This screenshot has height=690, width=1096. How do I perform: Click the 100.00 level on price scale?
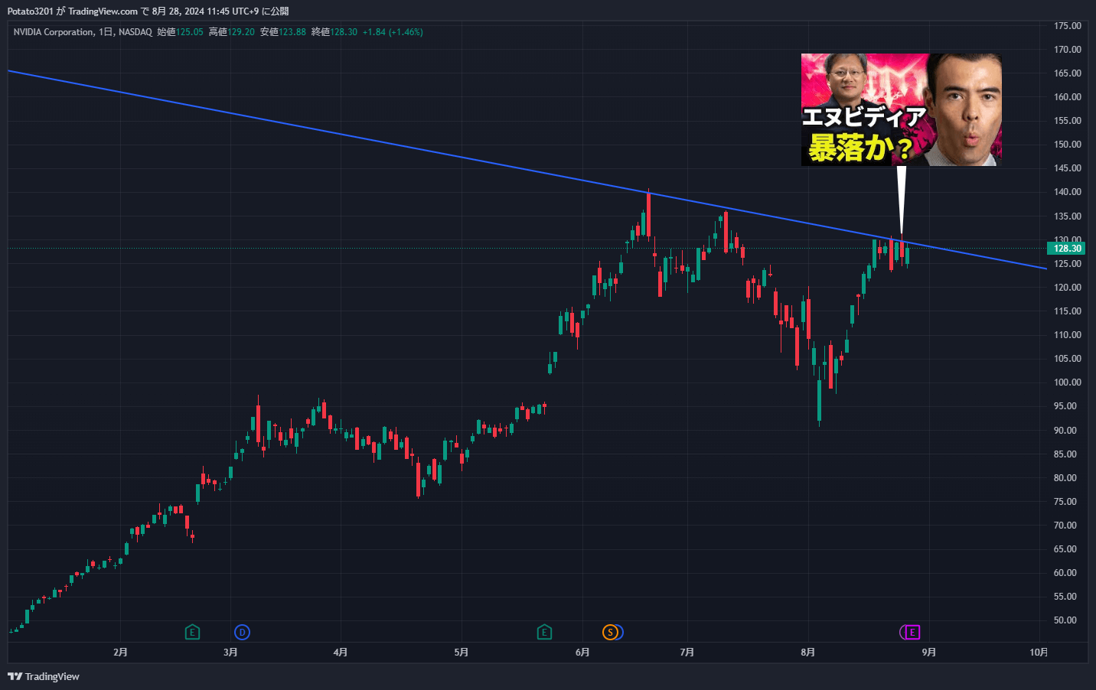pos(1067,382)
